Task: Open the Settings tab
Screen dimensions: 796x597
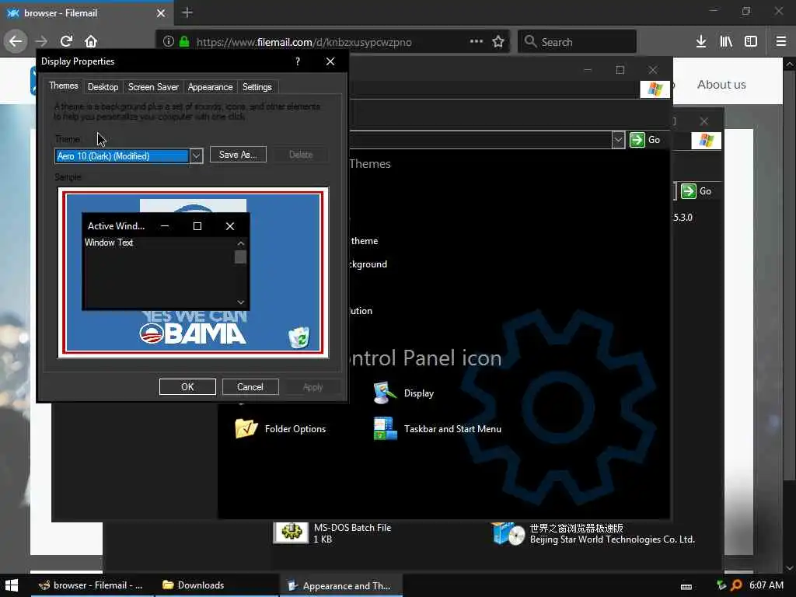Action: 257,87
